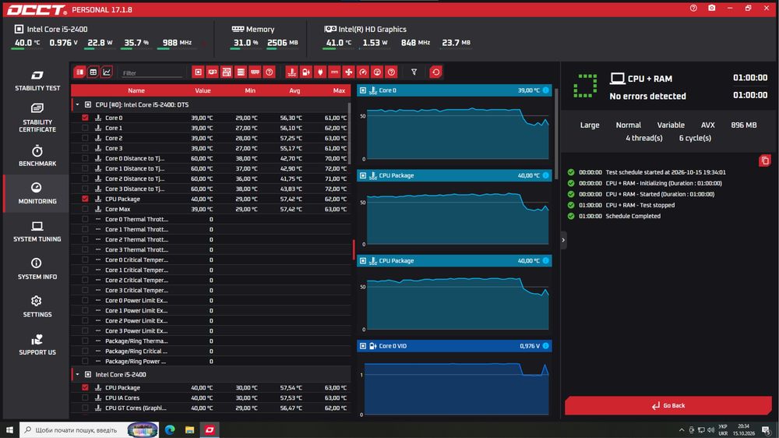
Task: Show only usage load sensors
Action: (x=377, y=72)
